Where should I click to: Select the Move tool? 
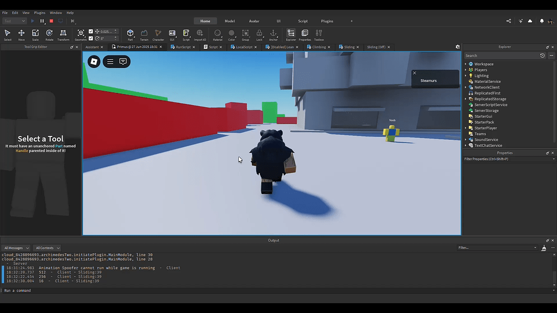coord(21,34)
